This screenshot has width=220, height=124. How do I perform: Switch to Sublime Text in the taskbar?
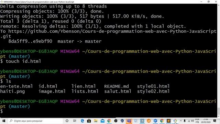(168, 121)
